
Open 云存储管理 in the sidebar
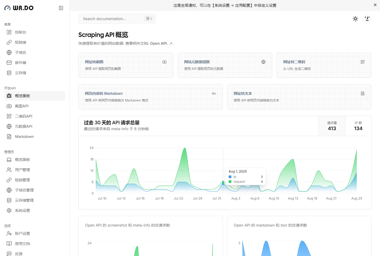click(x=35, y=200)
